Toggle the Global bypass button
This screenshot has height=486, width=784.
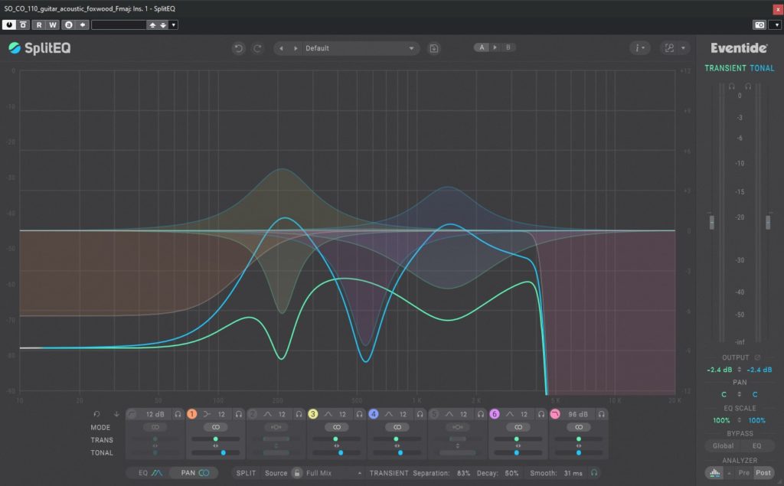coord(723,445)
